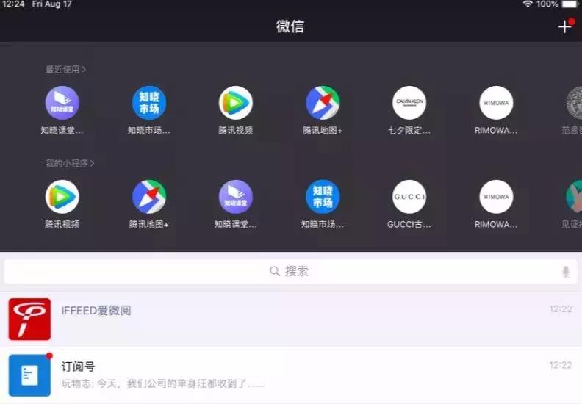Tap the magnifier icon in search bar

pyautogui.click(x=275, y=271)
